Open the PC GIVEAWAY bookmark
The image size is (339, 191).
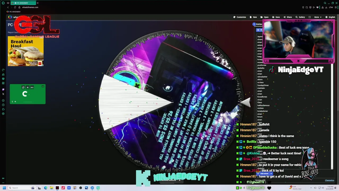tap(14, 12)
